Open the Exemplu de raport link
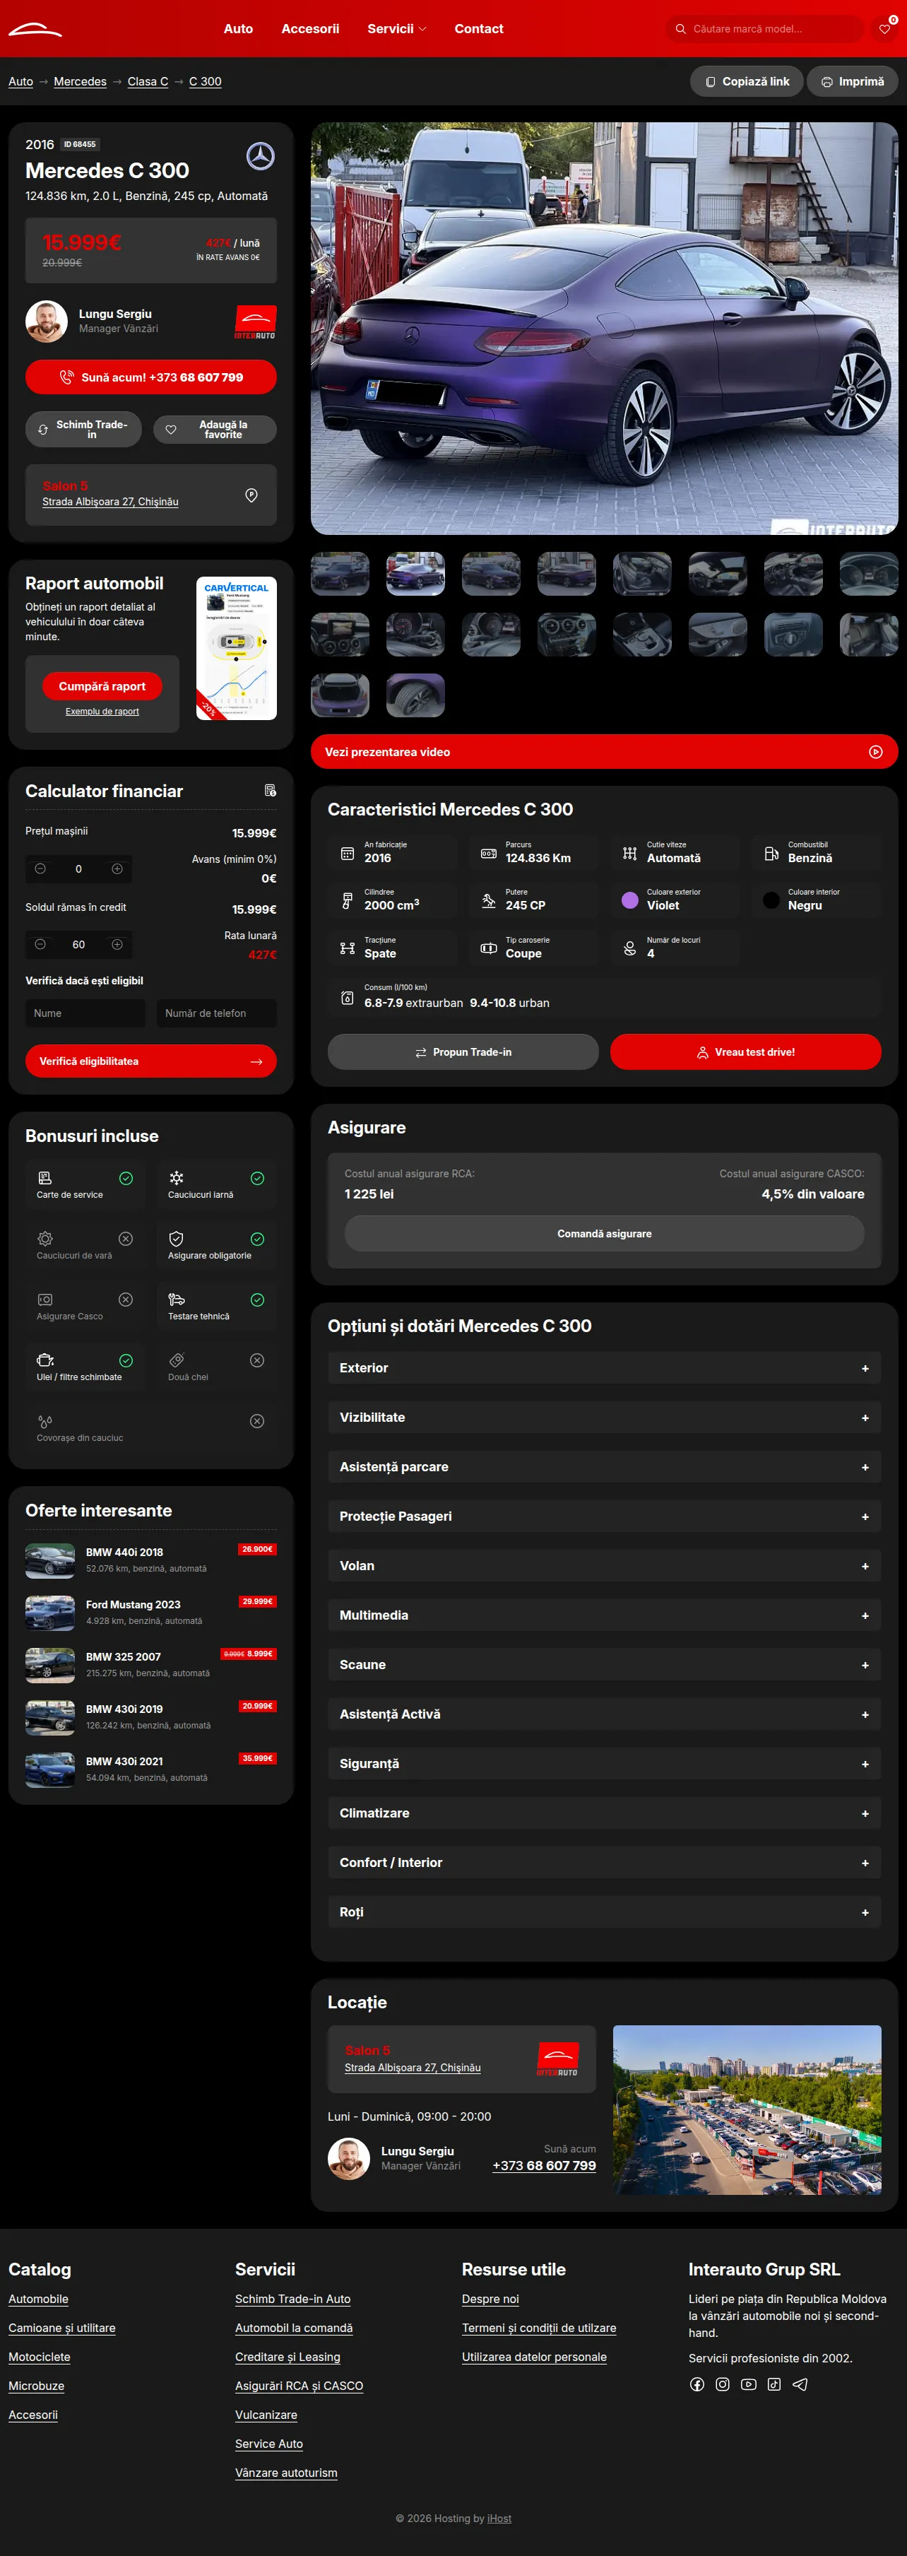This screenshot has height=2556, width=907. tap(102, 712)
